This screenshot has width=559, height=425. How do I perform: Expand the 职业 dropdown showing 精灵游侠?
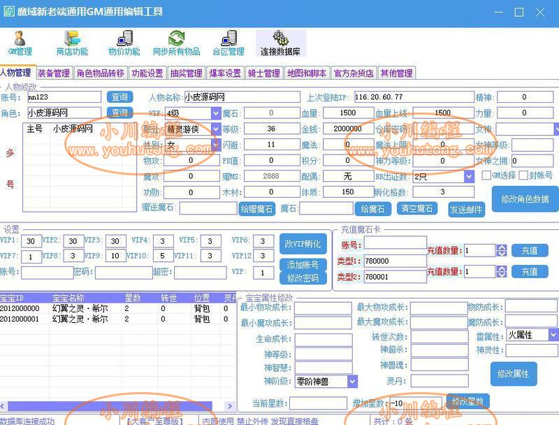click(x=216, y=129)
